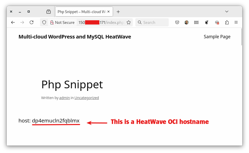This screenshot has width=249, height=153.
Task: Save the page to Pocket
Action: 177,22
